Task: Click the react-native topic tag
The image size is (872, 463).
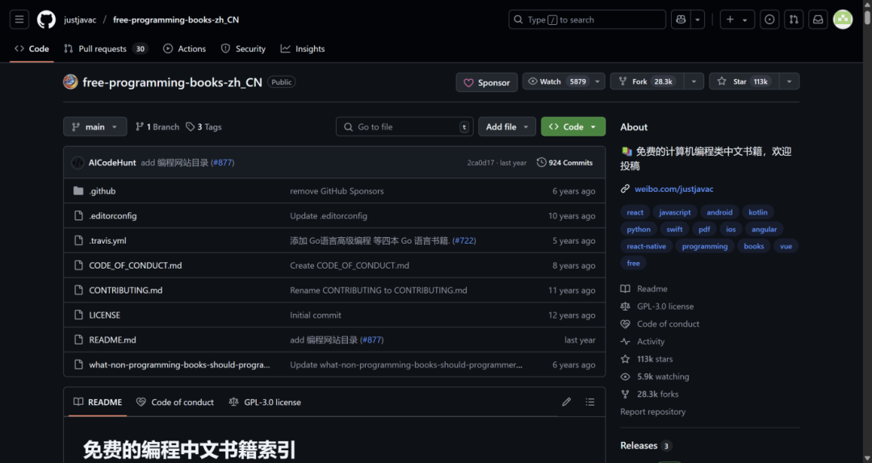Action: (x=646, y=246)
